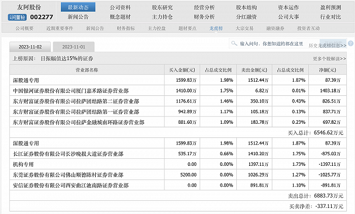Open the 公司概要 sub-tab
The height and width of the screenshot is (214, 355).
[26, 28]
